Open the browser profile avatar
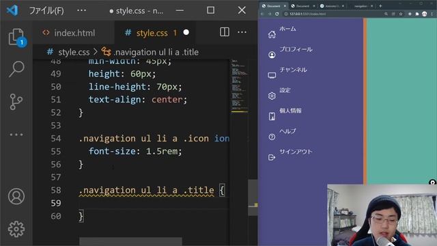This screenshot has width=437, height=246. [425, 14]
